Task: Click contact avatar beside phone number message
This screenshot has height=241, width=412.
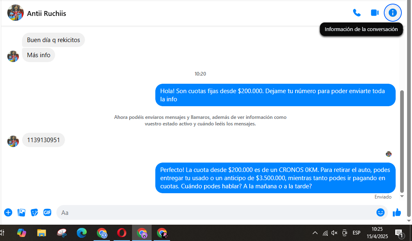Action: click(x=13, y=141)
